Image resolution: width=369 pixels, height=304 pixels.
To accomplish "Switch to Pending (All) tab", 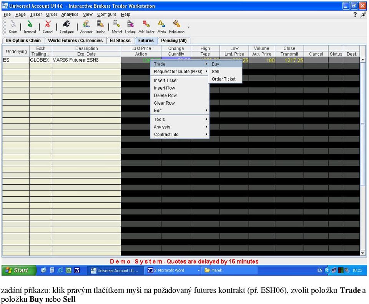I will tap(174, 40).
